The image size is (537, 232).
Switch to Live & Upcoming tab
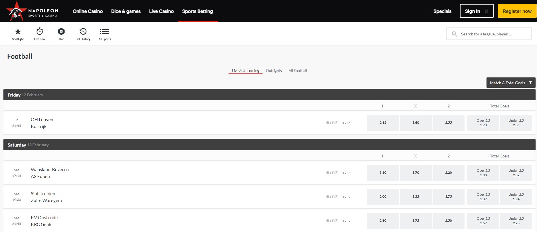(245, 71)
